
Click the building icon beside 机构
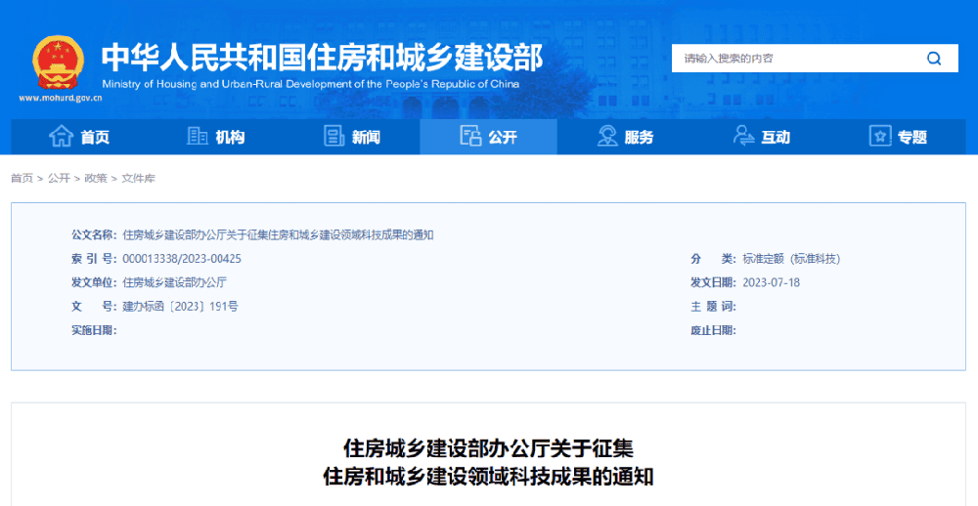(198, 137)
